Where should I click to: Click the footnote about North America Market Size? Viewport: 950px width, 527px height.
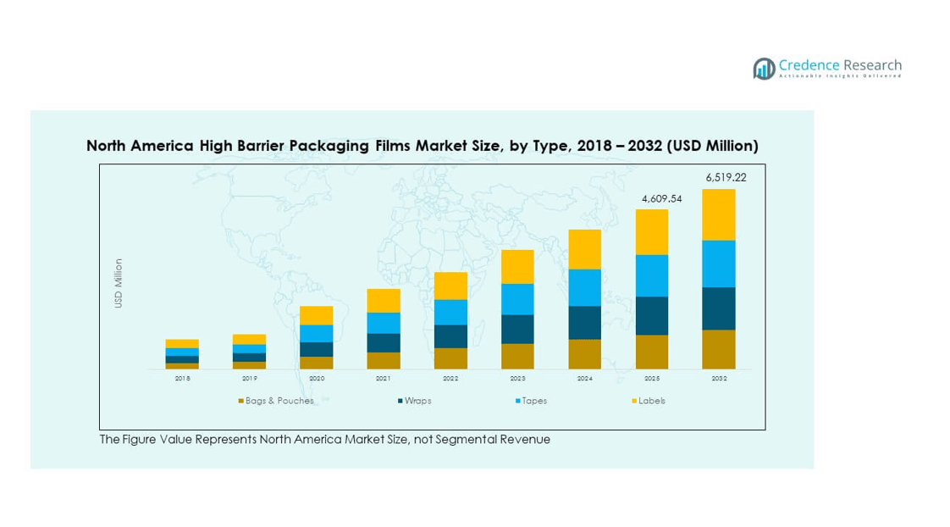[324, 439]
